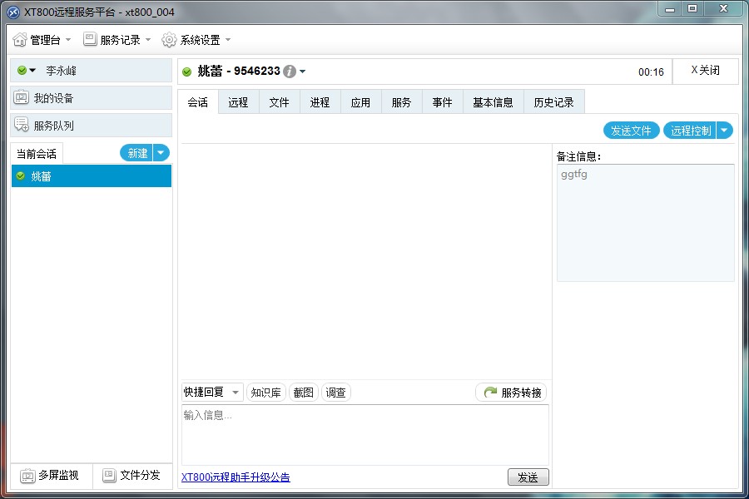
Task: Switch to the 会话 tab
Action: tap(198, 102)
